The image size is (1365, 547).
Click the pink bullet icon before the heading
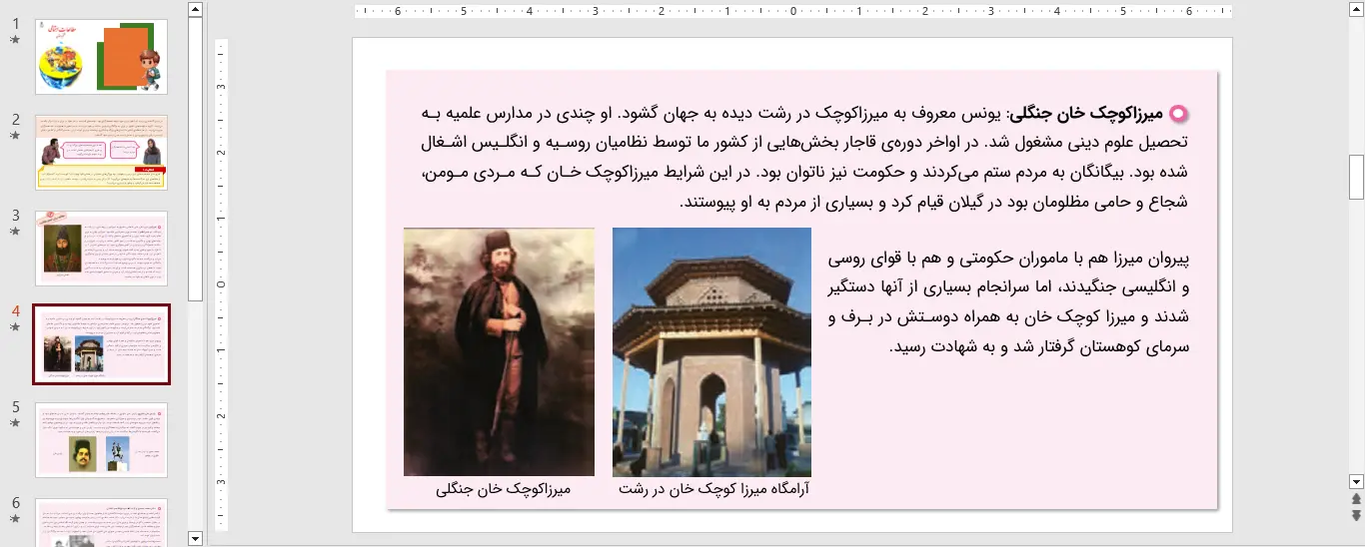click(x=1178, y=114)
